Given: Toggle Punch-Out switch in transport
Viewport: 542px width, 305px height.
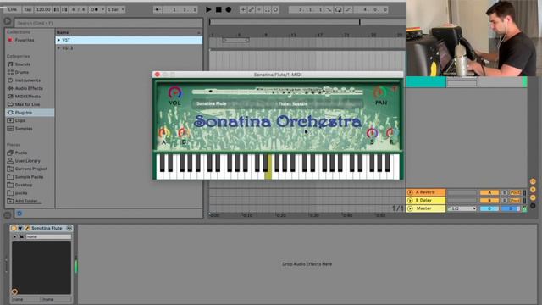Looking at the screenshot, I should pos(348,9).
